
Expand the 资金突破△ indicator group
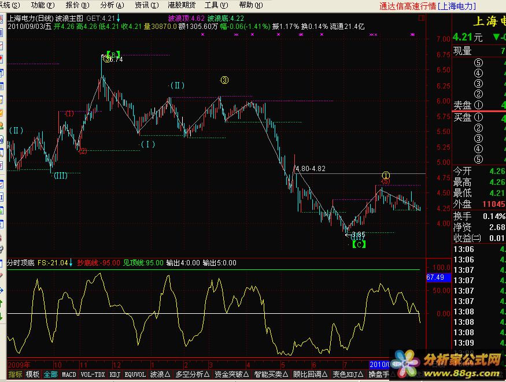[232, 374]
